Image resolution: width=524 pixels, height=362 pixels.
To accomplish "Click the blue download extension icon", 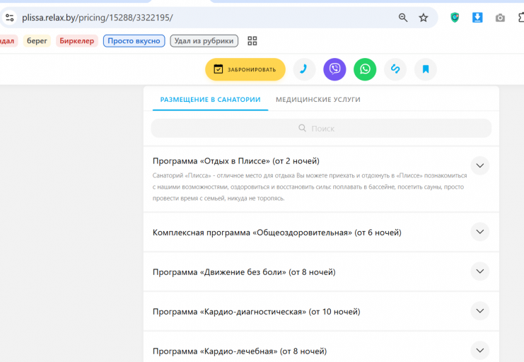I will pos(477,18).
